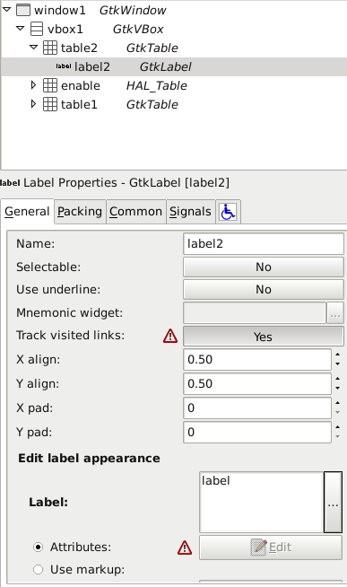Open the Accessibility tab icon
The width and height of the screenshot is (347, 587).
[228, 212]
